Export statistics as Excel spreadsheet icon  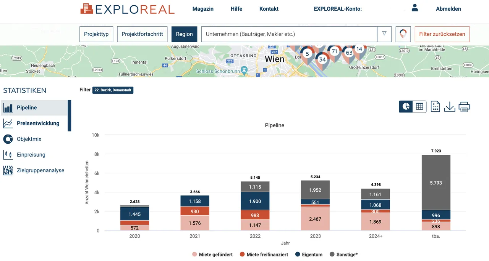(435, 107)
